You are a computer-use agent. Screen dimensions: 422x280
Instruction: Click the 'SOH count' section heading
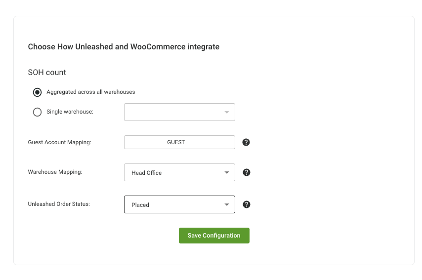[47, 73]
